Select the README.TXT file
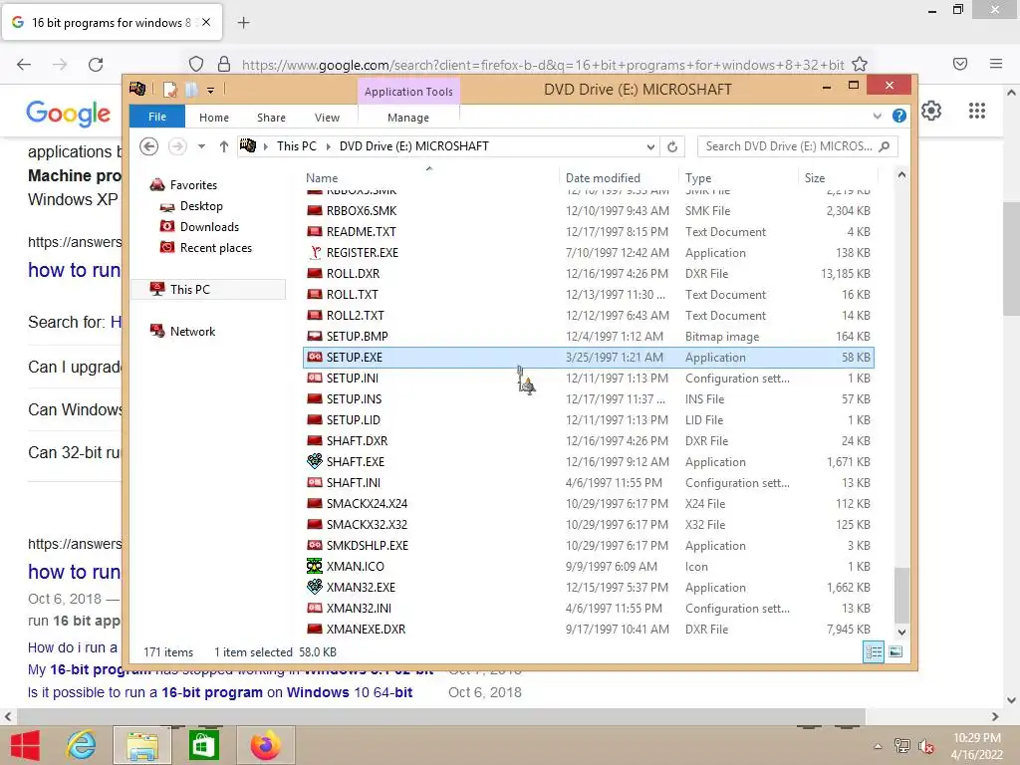The image size is (1020, 765). [x=588, y=231]
